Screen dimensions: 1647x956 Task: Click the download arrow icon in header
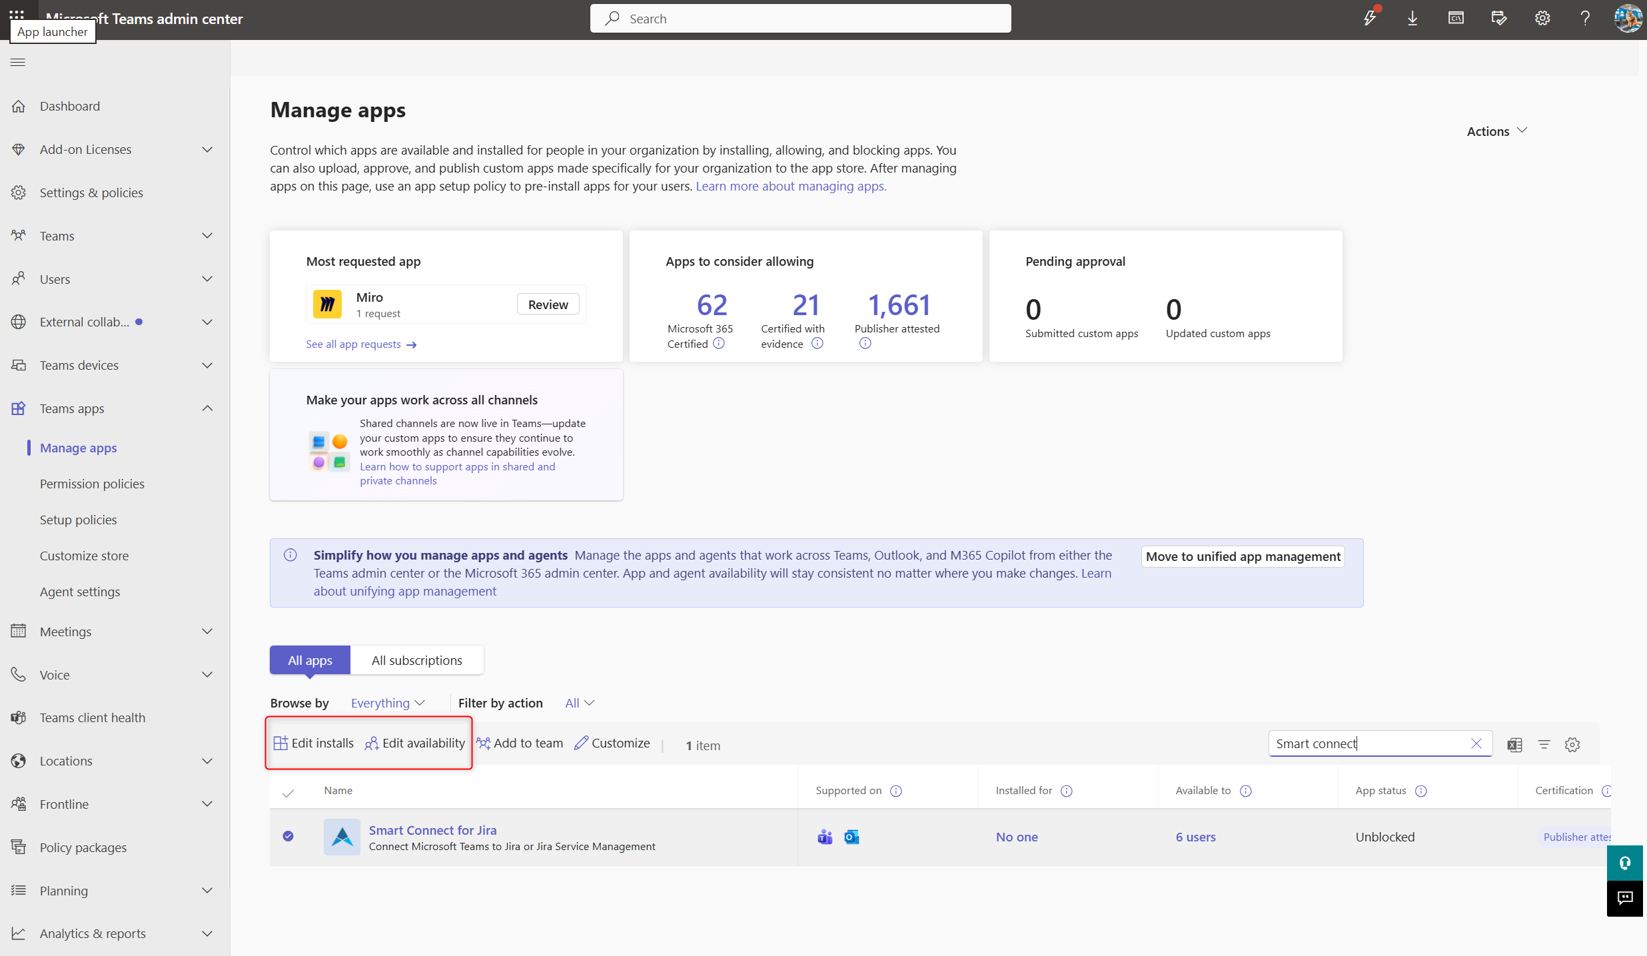coord(1412,19)
